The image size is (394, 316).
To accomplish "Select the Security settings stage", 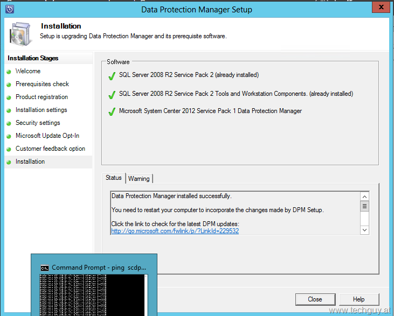I will point(38,123).
